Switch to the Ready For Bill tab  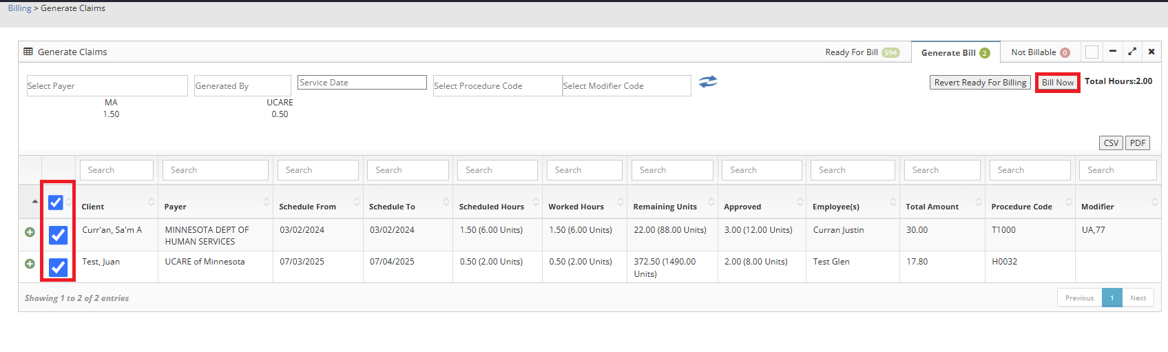862,52
